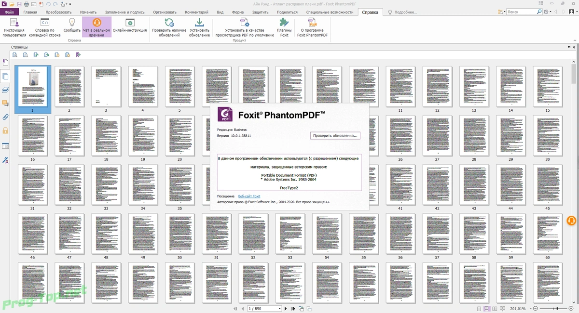
Task: Click the Проверить обновления... button in the about dialog
Action: click(335, 136)
